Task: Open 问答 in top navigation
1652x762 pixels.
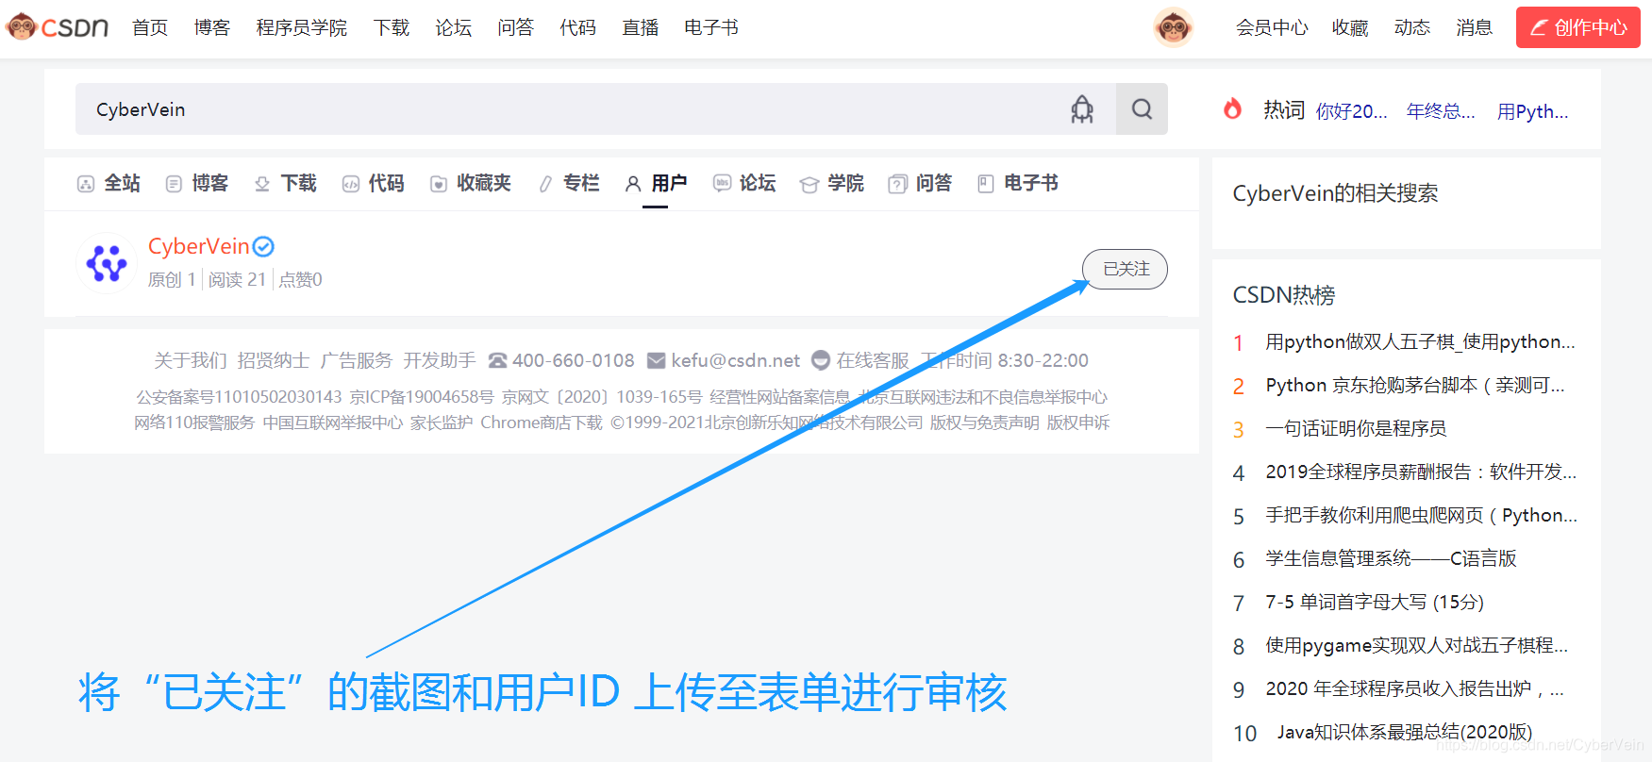Action: pos(516,27)
